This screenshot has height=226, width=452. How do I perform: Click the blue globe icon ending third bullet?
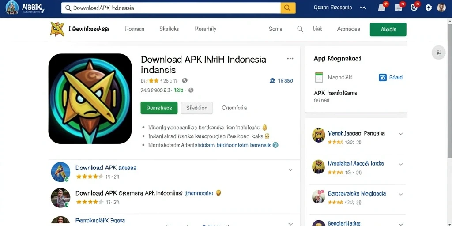(275, 145)
